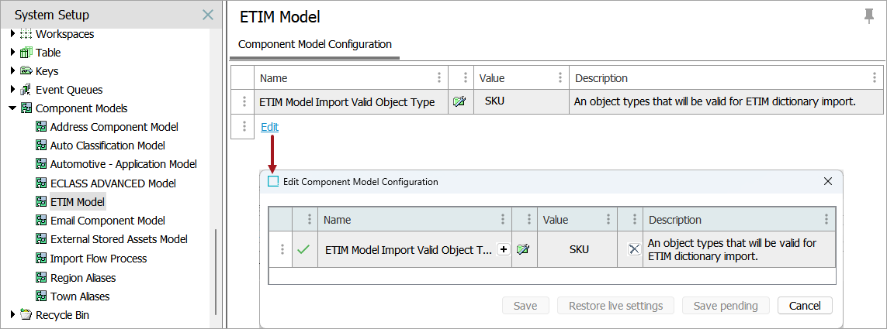887x329 pixels.
Task: Select ECLASS ADVANCED Model in the tree
Action: tap(113, 183)
